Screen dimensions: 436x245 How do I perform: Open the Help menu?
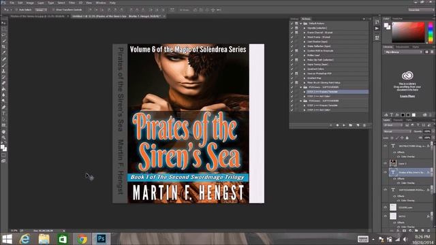coord(112,3)
